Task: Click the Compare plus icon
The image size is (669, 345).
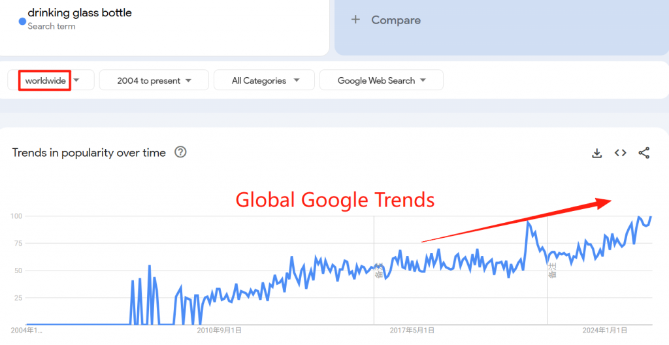Action: pyautogui.click(x=355, y=20)
